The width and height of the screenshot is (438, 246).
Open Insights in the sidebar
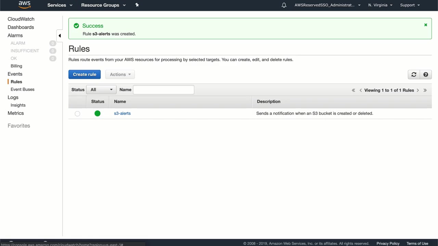coord(18,105)
